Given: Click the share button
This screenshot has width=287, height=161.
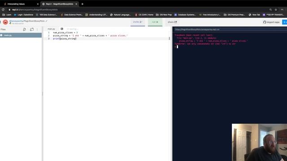Looking at the screenshot, I should tap(172, 22).
